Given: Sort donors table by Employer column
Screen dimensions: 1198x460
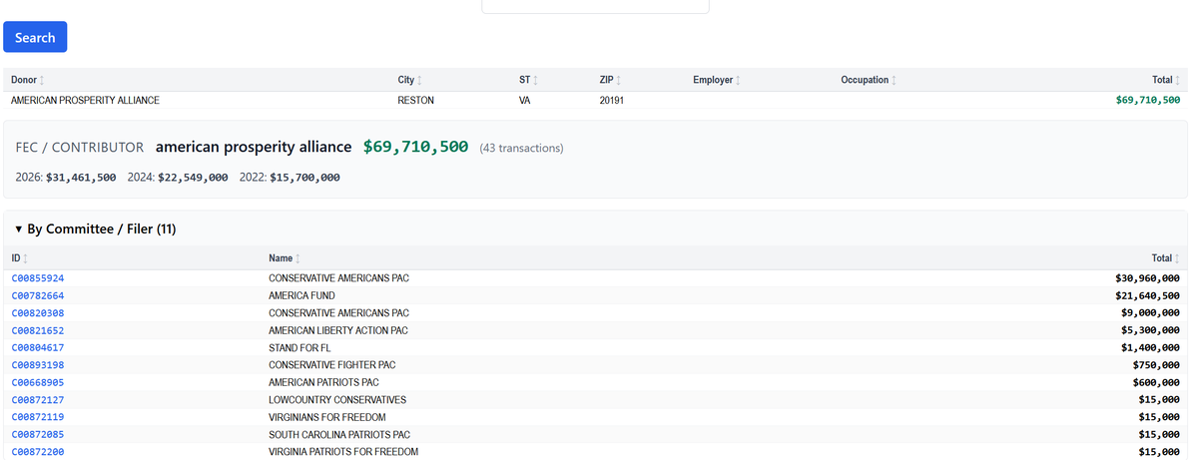Looking at the screenshot, I should pyautogui.click(x=716, y=80).
